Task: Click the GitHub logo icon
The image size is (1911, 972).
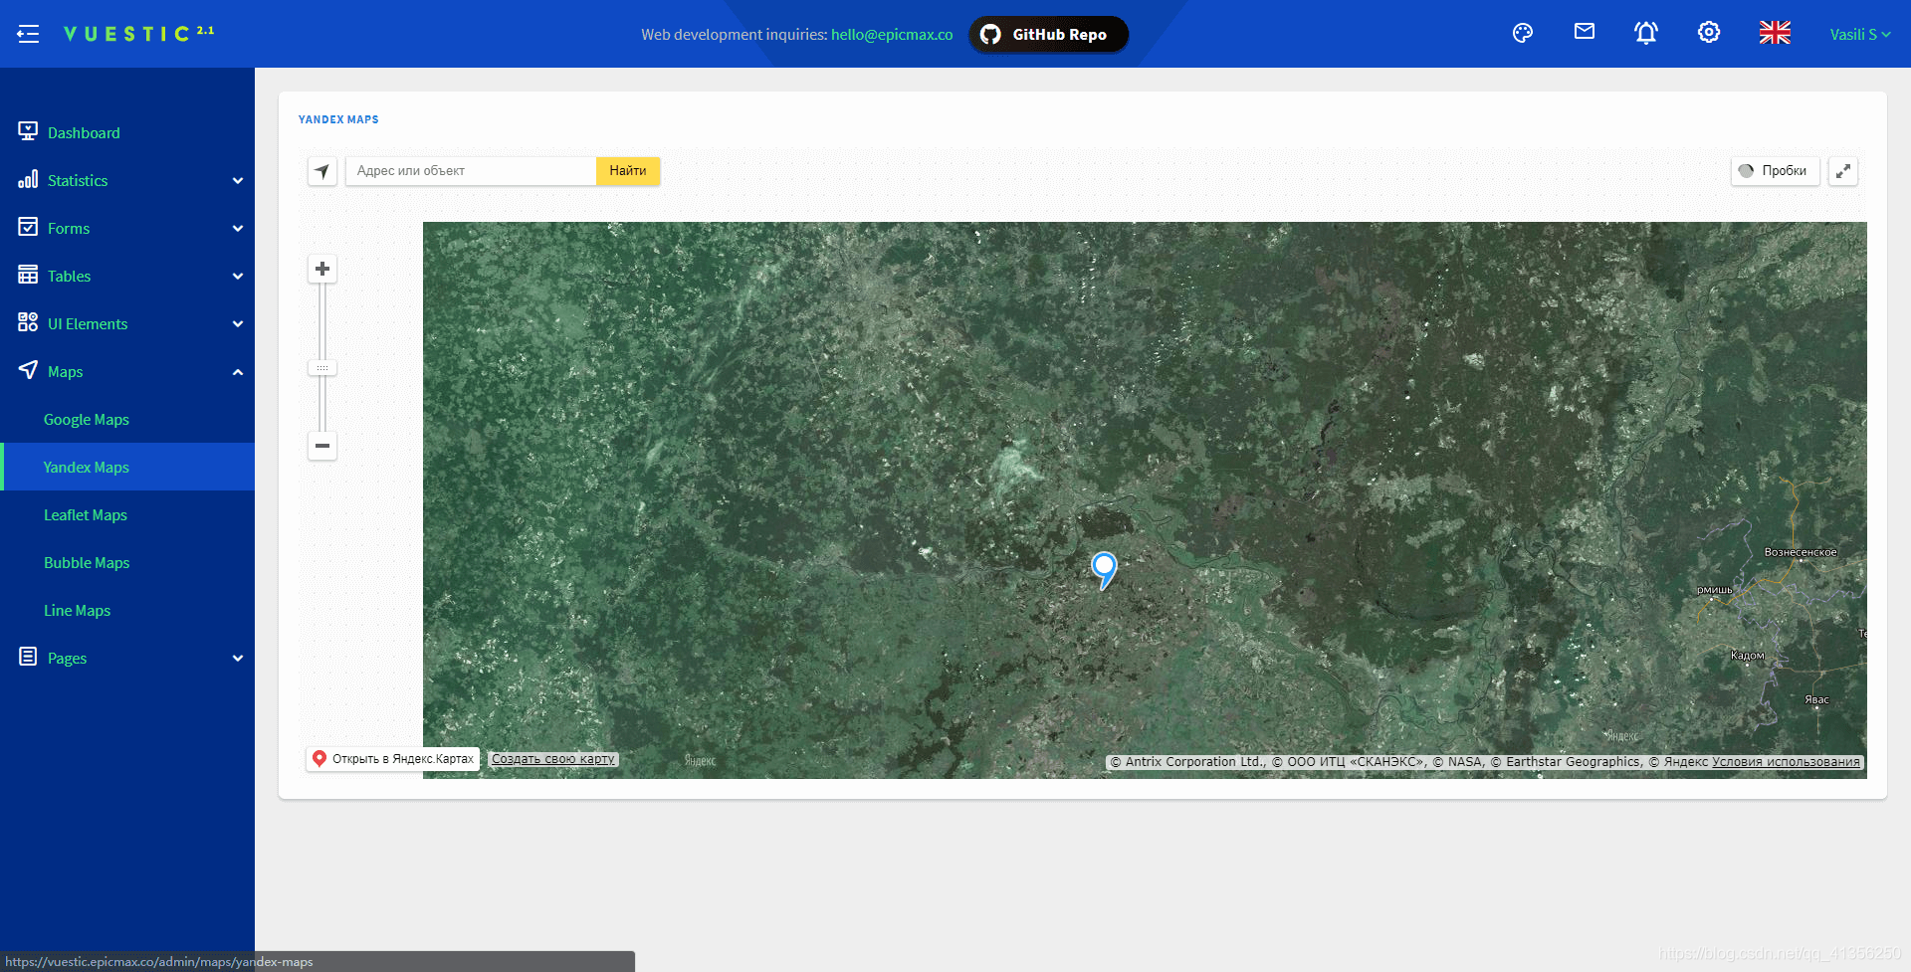Action: click(x=990, y=35)
